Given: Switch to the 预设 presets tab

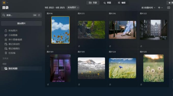Looking at the screenshot, I should pyautogui.click(x=107, y=3).
